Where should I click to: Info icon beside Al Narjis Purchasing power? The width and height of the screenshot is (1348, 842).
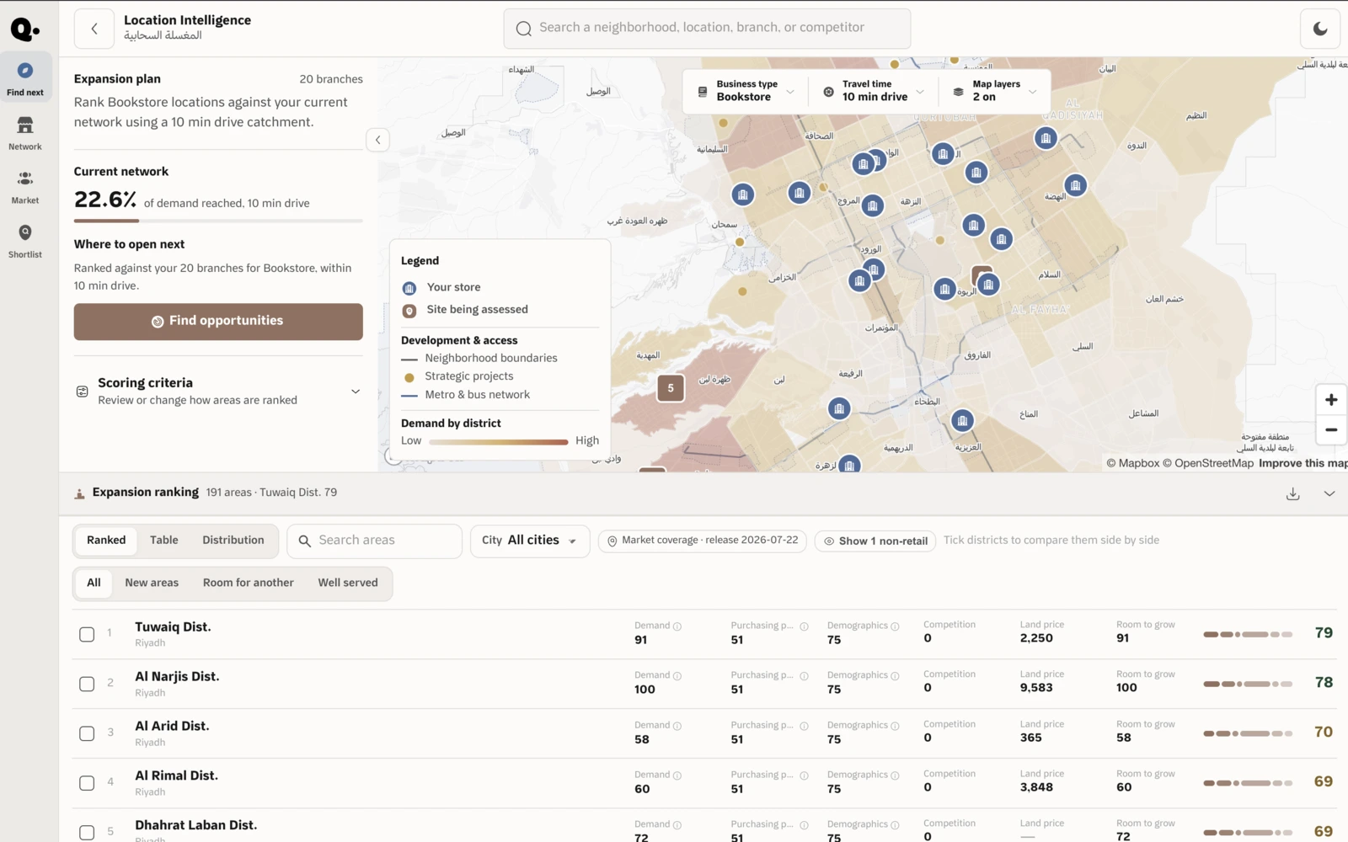[804, 676]
